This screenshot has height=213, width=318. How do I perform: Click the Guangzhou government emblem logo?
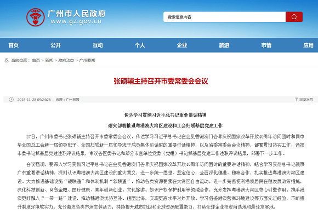click(36, 17)
